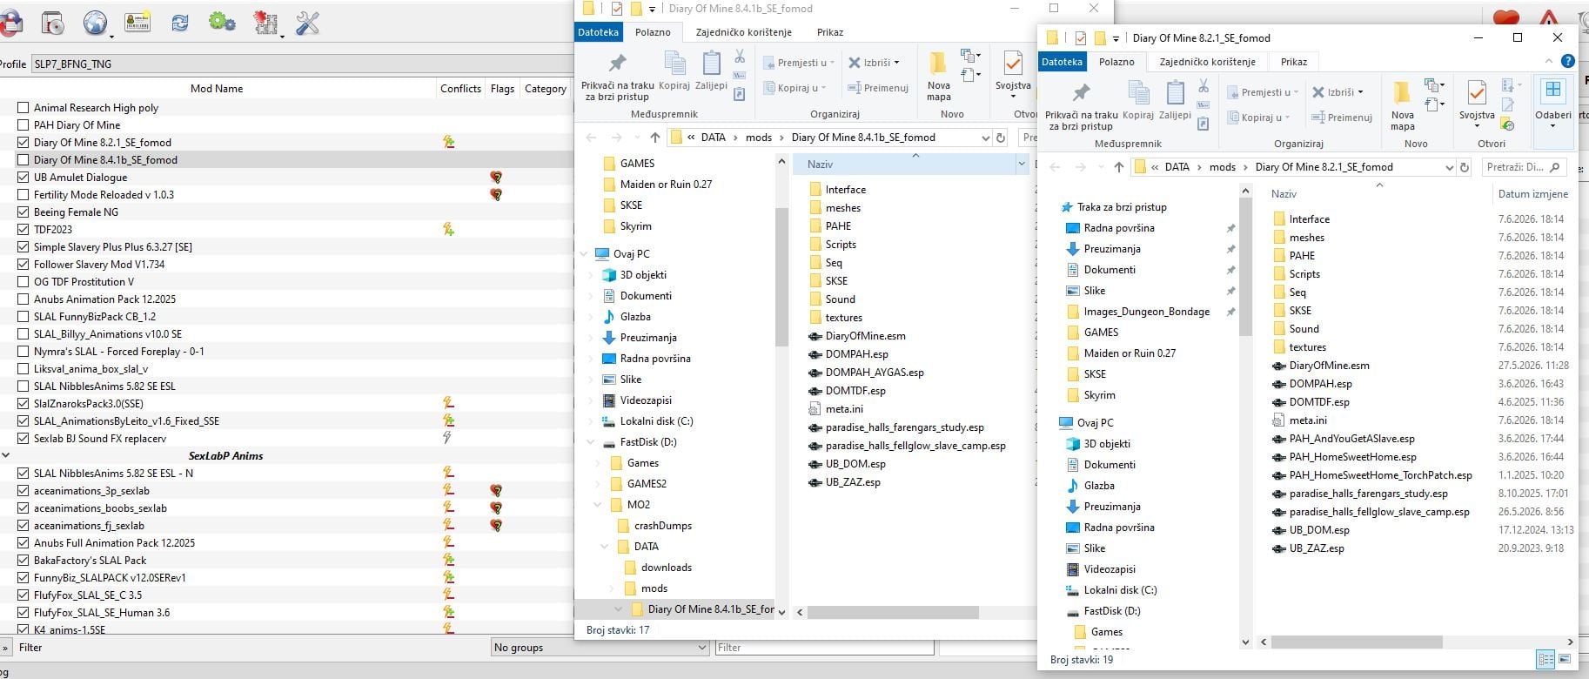The image size is (1589, 679).
Task: Expand address history in 8.2.1 window
Action: [1449, 167]
